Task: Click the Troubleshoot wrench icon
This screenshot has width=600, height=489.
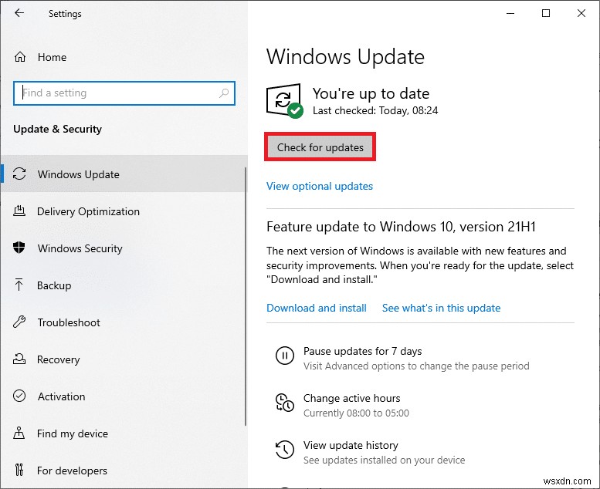Action: pyautogui.click(x=20, y=322)
